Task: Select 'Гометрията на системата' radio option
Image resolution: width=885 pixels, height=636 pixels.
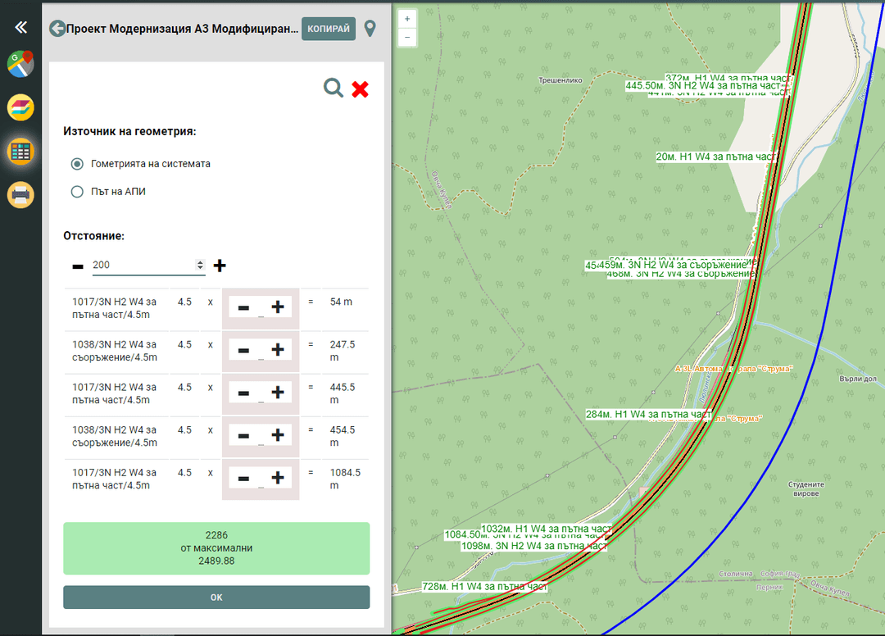Action: [78, 164]
